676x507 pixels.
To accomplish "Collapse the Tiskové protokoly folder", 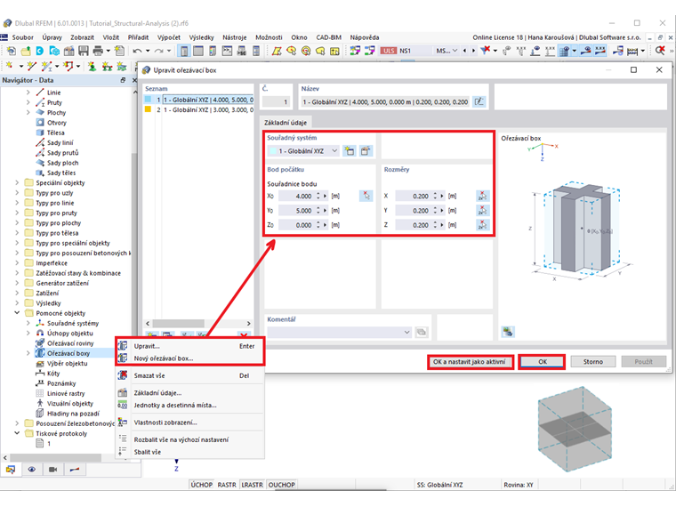I will tap(17, 433).
